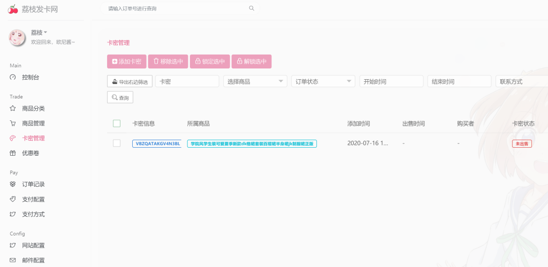Viewport: 548px width, 267px height.
Task: Check the box for the VBZQATAKGV4N3BL row
Action: click(x=117, y=143)
